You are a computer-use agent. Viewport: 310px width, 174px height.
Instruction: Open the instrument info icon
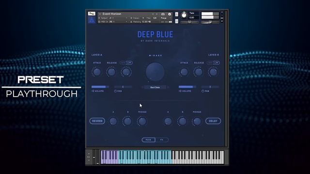170,14
